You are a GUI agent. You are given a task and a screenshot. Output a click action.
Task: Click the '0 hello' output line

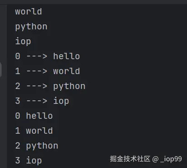[34, 116]
